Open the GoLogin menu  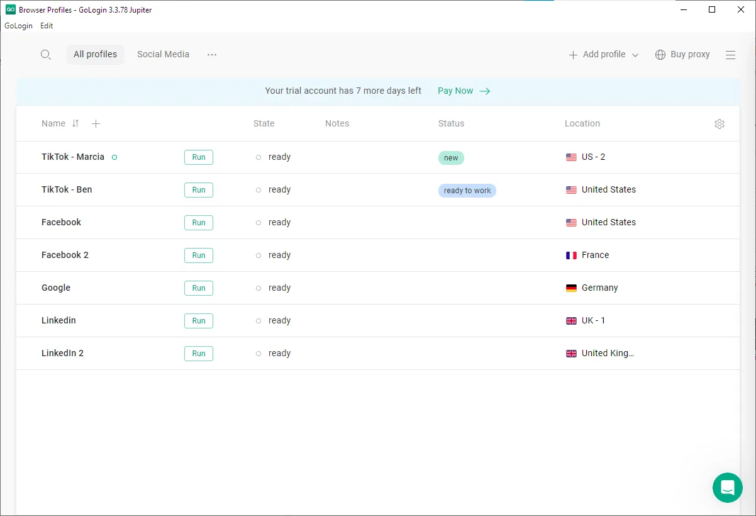pos(18,26)
